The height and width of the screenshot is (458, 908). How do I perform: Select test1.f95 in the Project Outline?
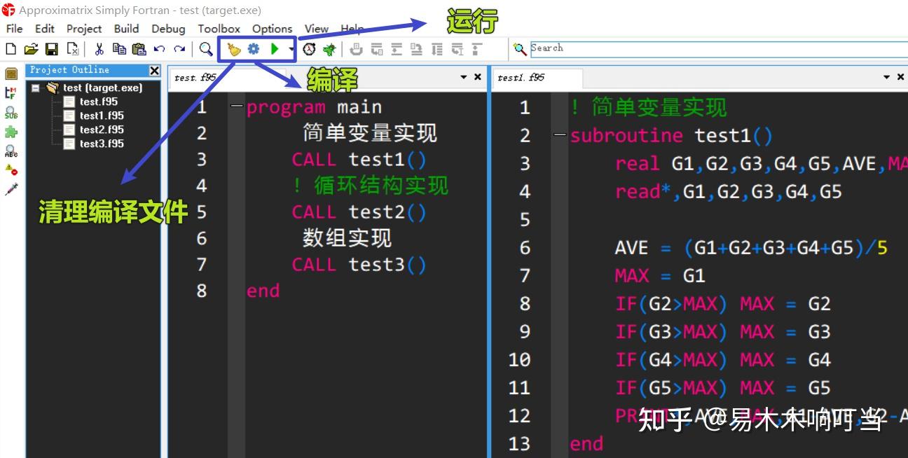tap(102, 116)
